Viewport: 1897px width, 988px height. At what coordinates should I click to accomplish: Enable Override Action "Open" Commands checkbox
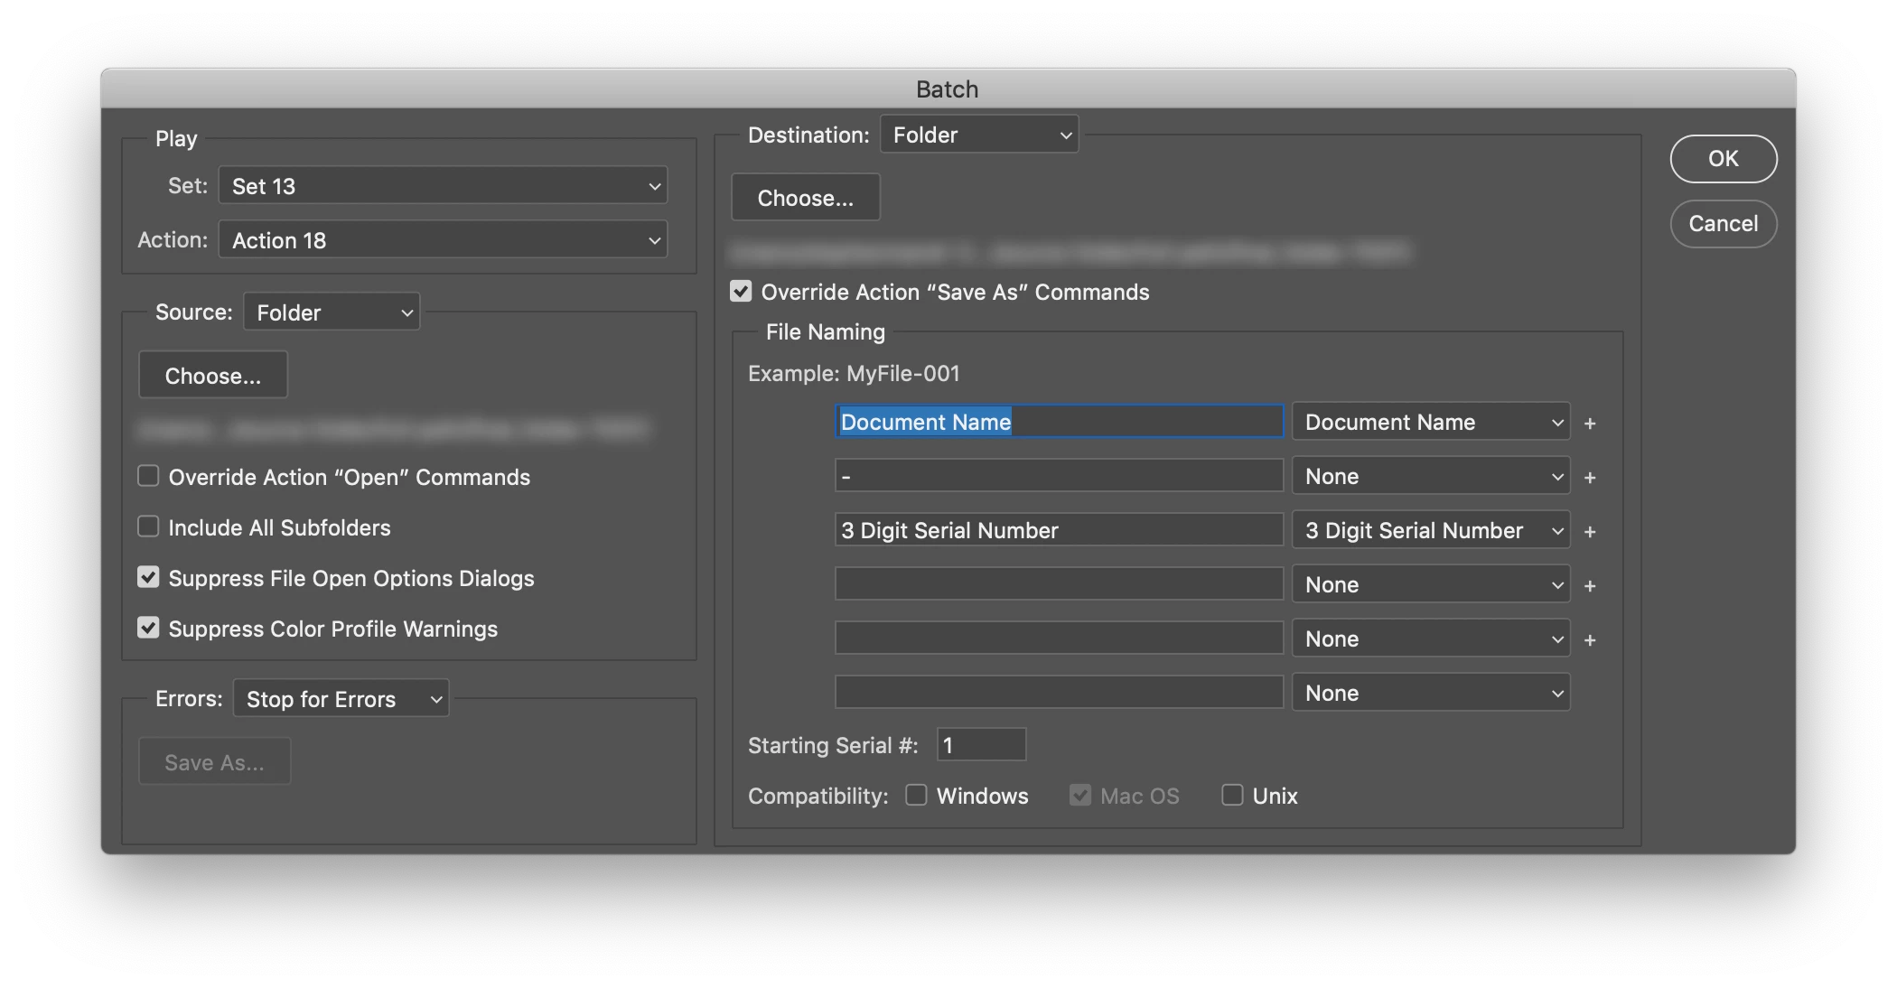tap(148, 476)
